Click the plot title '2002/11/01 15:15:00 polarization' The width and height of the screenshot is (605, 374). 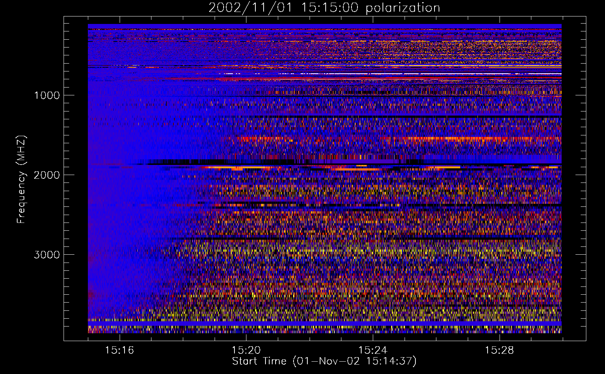tap(324, 8)
